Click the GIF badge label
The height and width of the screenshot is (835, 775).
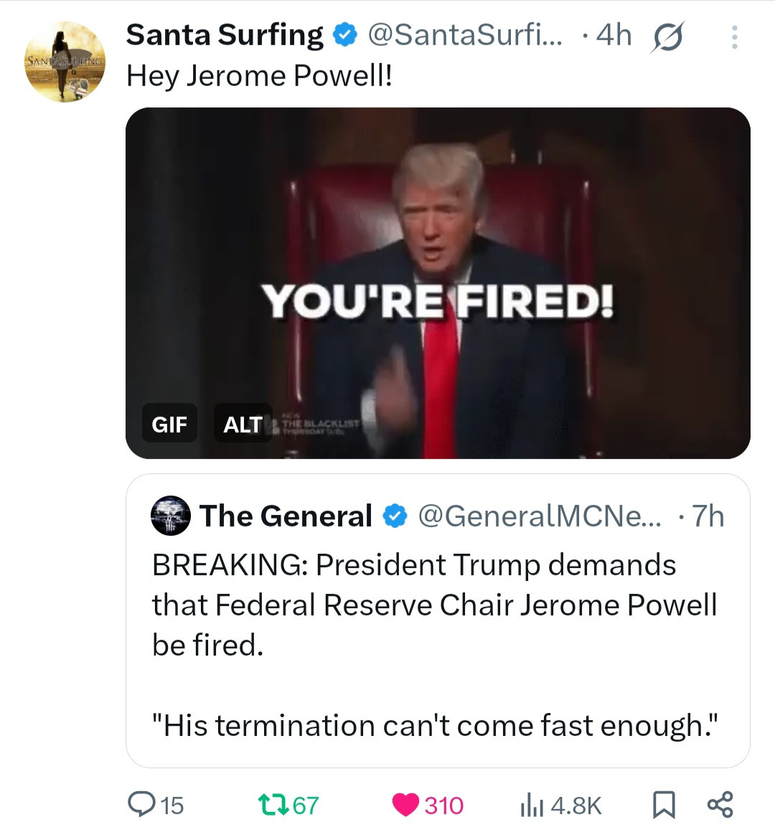pyautogui.click(x=169, y=424)
